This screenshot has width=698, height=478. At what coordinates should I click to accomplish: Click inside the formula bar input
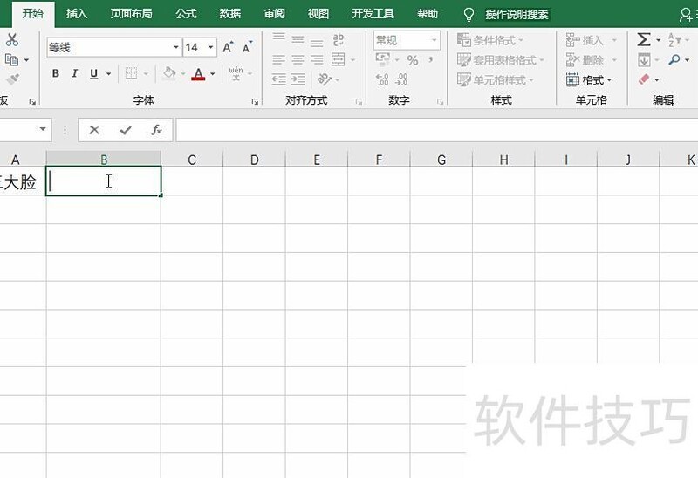[x=436, y=130]
